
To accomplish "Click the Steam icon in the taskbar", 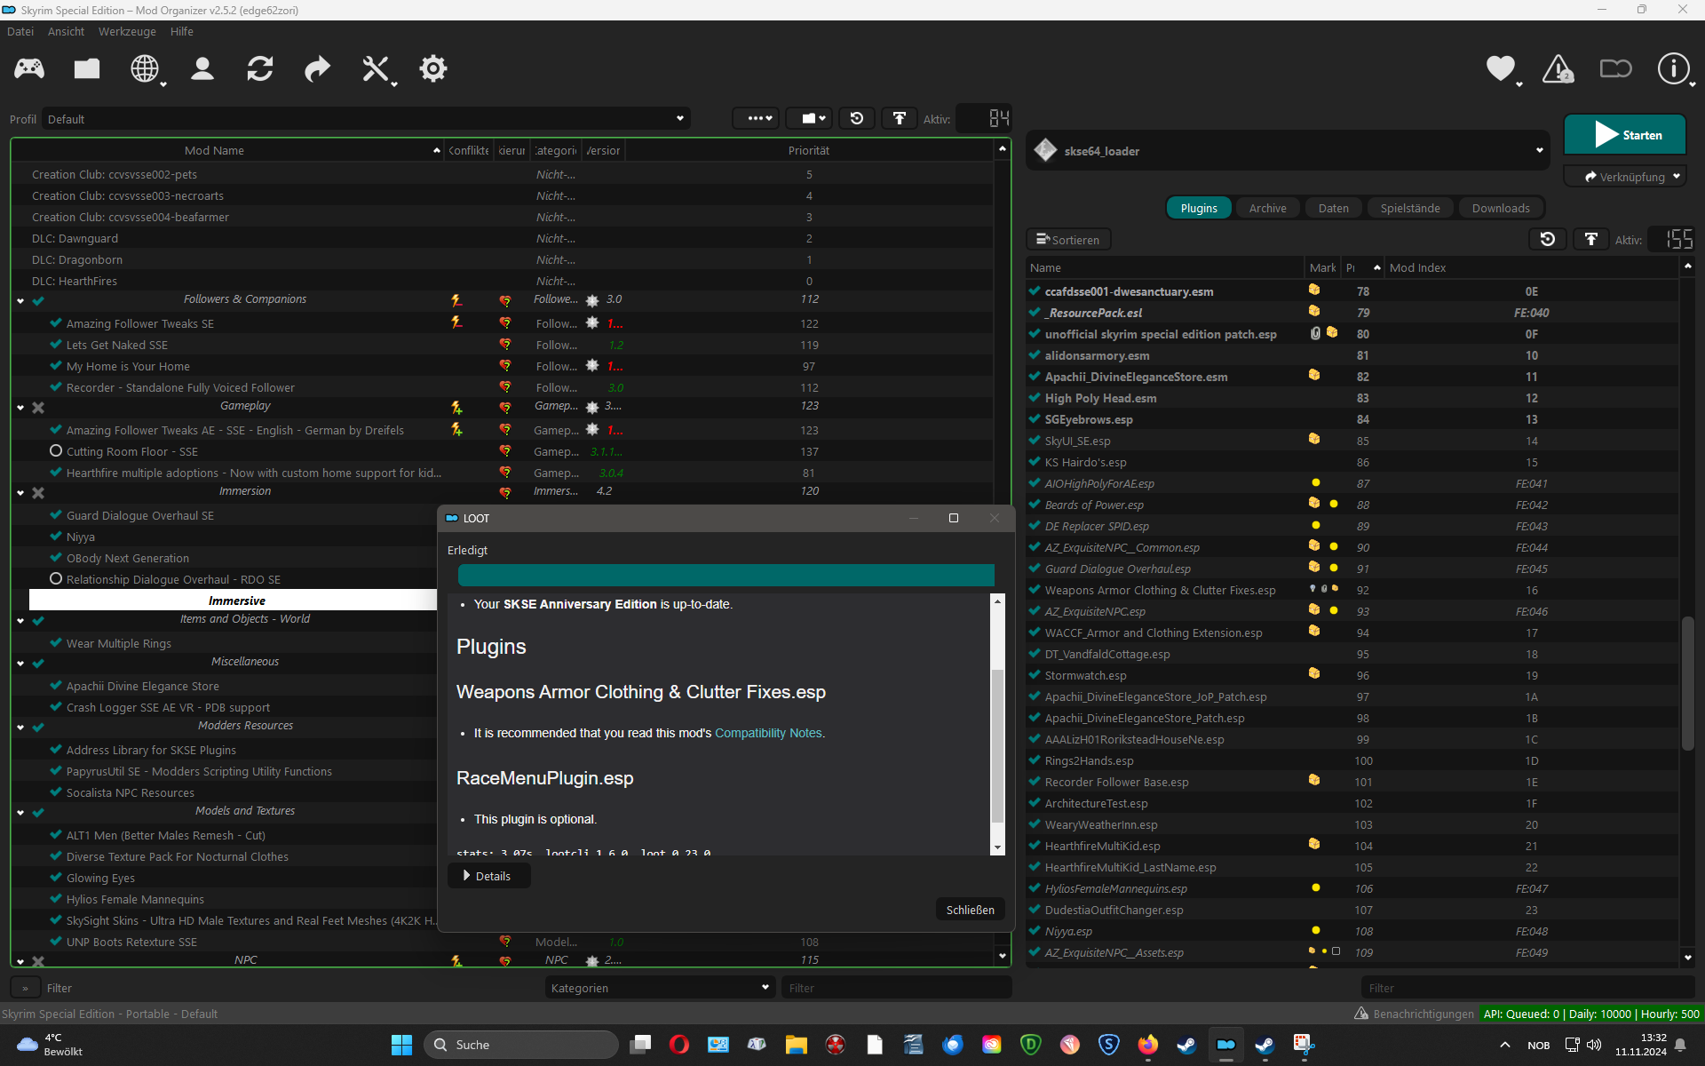I will click(1186, 1045).
